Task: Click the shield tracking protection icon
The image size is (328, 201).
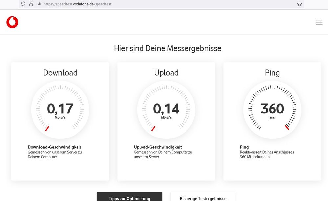Action: click(23, 4)
